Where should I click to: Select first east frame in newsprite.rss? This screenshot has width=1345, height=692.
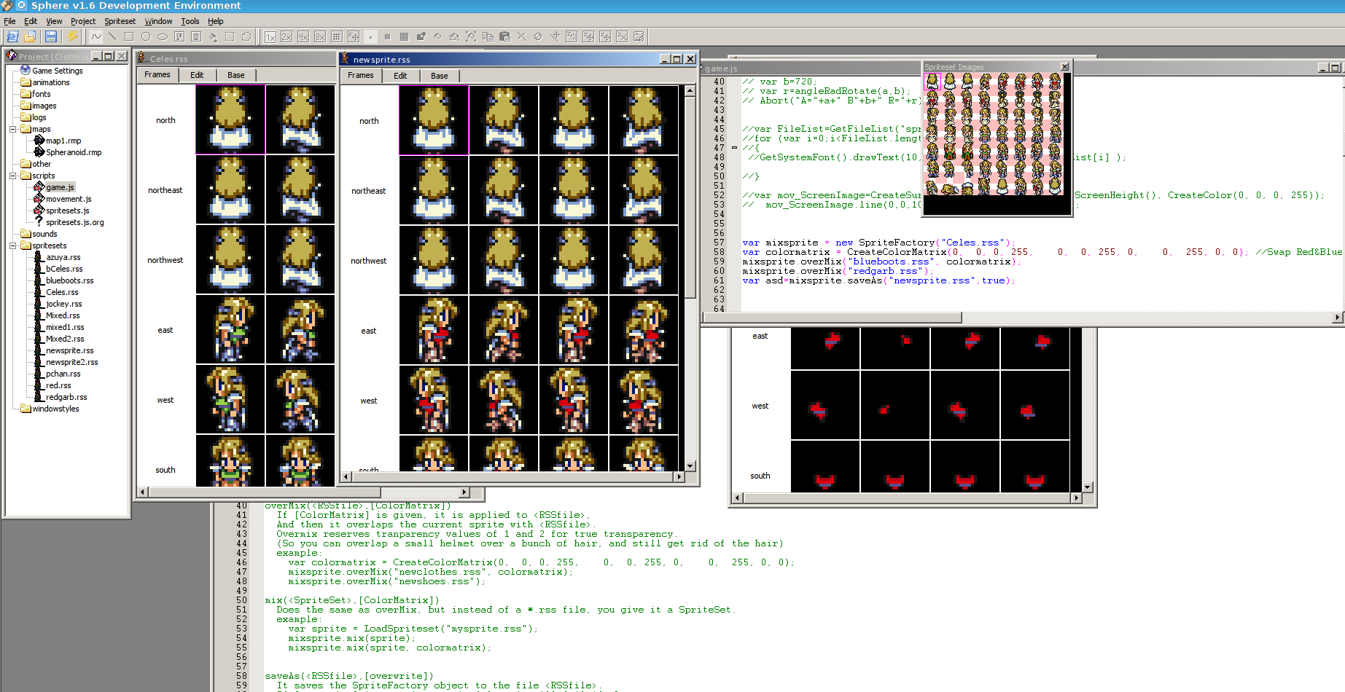tap(434, 331)
